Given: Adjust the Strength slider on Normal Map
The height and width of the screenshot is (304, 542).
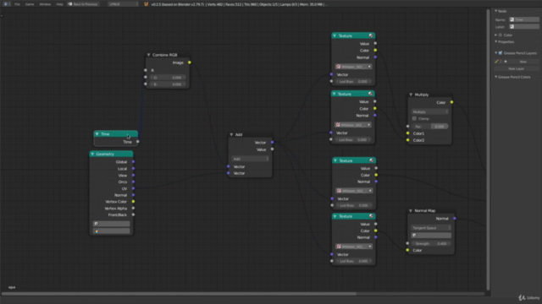Looking at the screenshot, I should click(x=431, y=244).
